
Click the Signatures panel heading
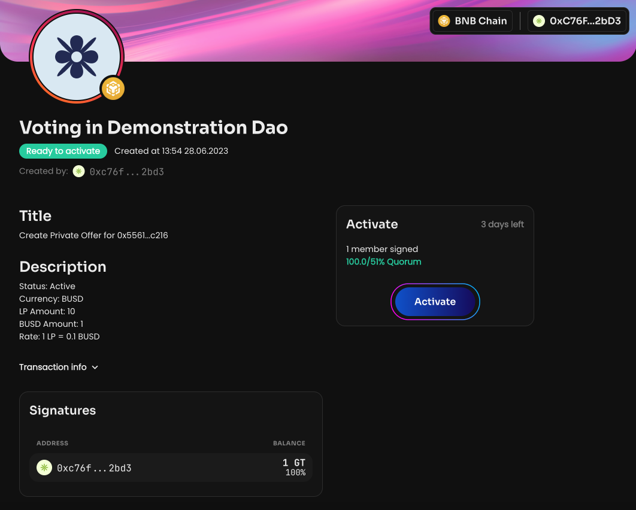click(62, 410)
